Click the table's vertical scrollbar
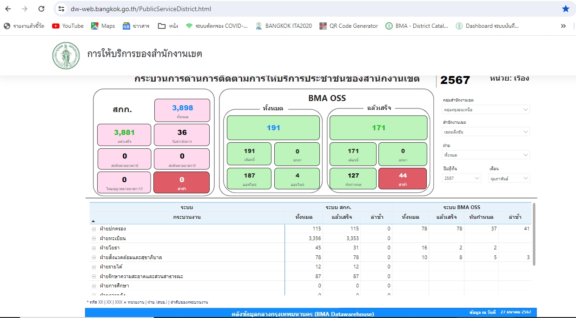576x318 pixels. click(534, 234)
